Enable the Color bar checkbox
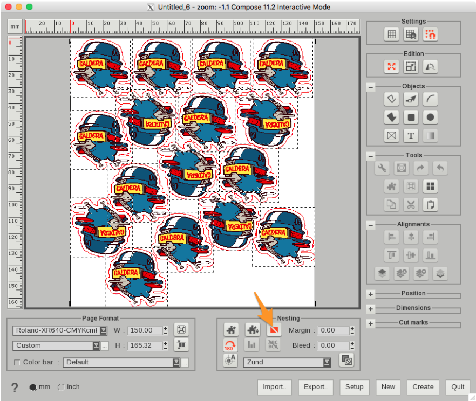Image resolution: width=476 pixels, height=401 pixels. click(17, 362)
